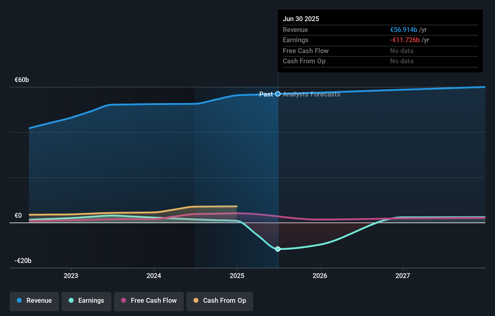Click the €0 y-axis label
Screen dimensions: 495x316
tap(18, 216)
